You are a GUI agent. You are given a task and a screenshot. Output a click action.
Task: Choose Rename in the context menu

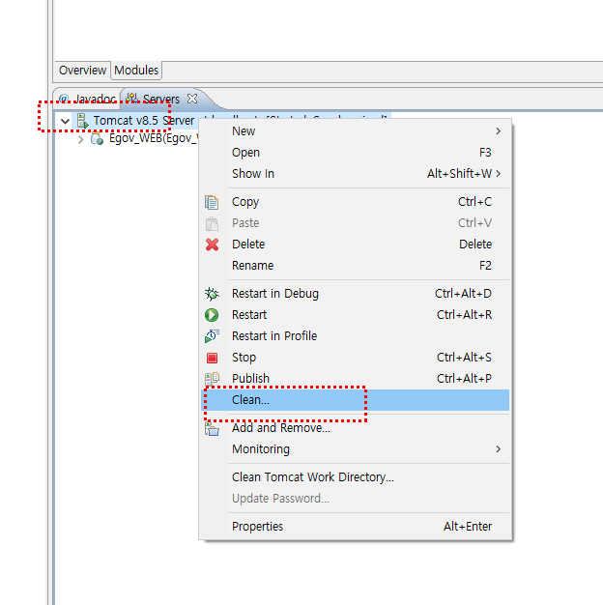click(x=355, y=266)
